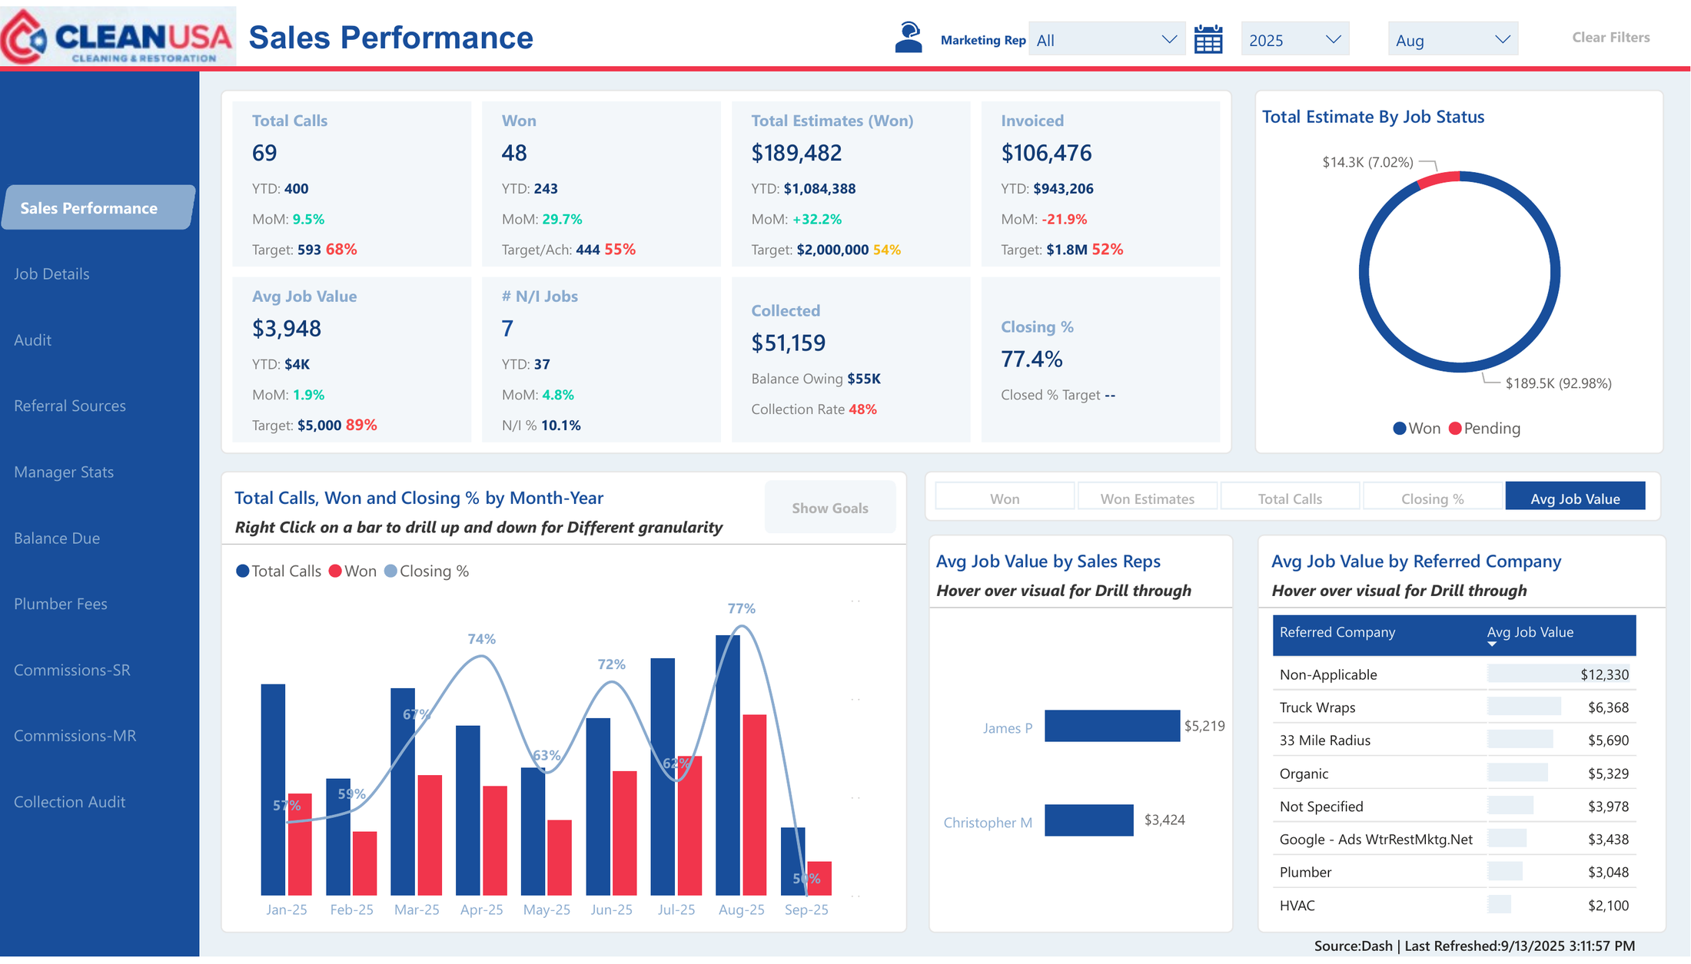Click the $12,330 value cell
This screenshot has width=1691, height=964.
pyautogui.click(x=1604, y=674)
